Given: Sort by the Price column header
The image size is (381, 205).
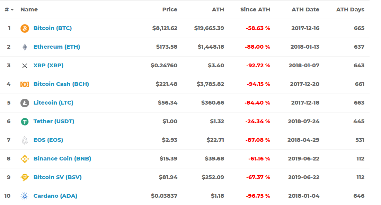Looking at the screenshot, I should click(170, 10).
